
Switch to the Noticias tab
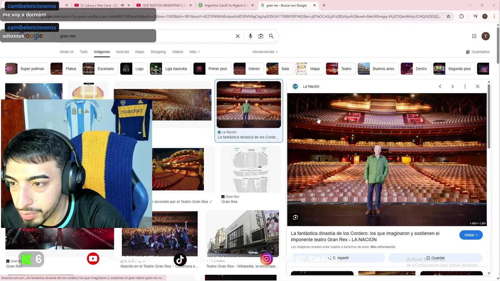122,52
